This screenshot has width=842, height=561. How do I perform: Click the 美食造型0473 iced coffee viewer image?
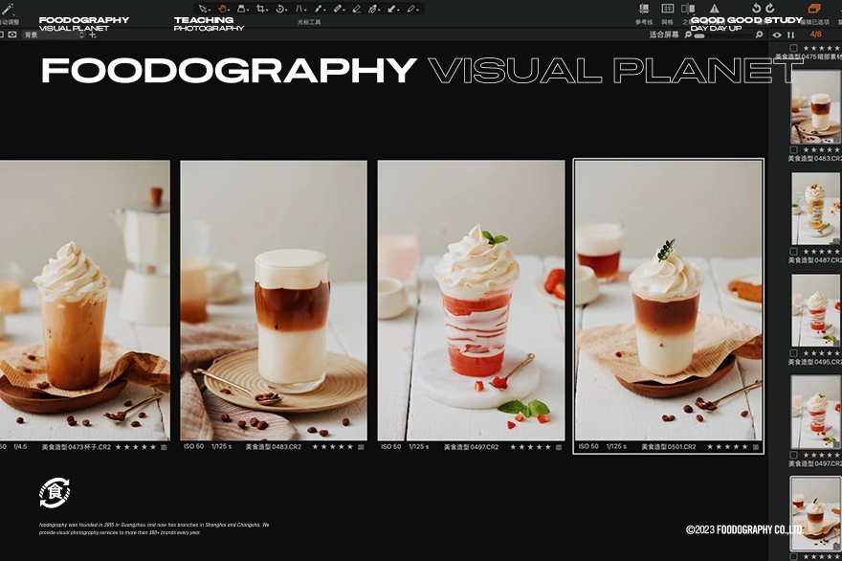click(x=85, y=301)
